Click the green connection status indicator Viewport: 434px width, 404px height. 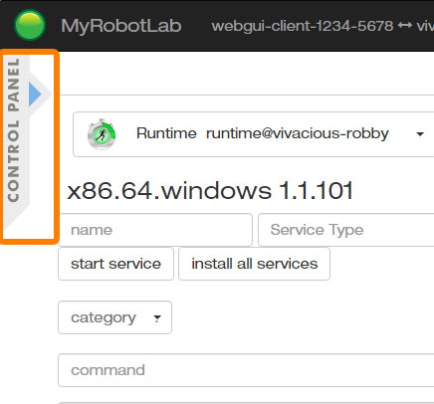point(30,25)
